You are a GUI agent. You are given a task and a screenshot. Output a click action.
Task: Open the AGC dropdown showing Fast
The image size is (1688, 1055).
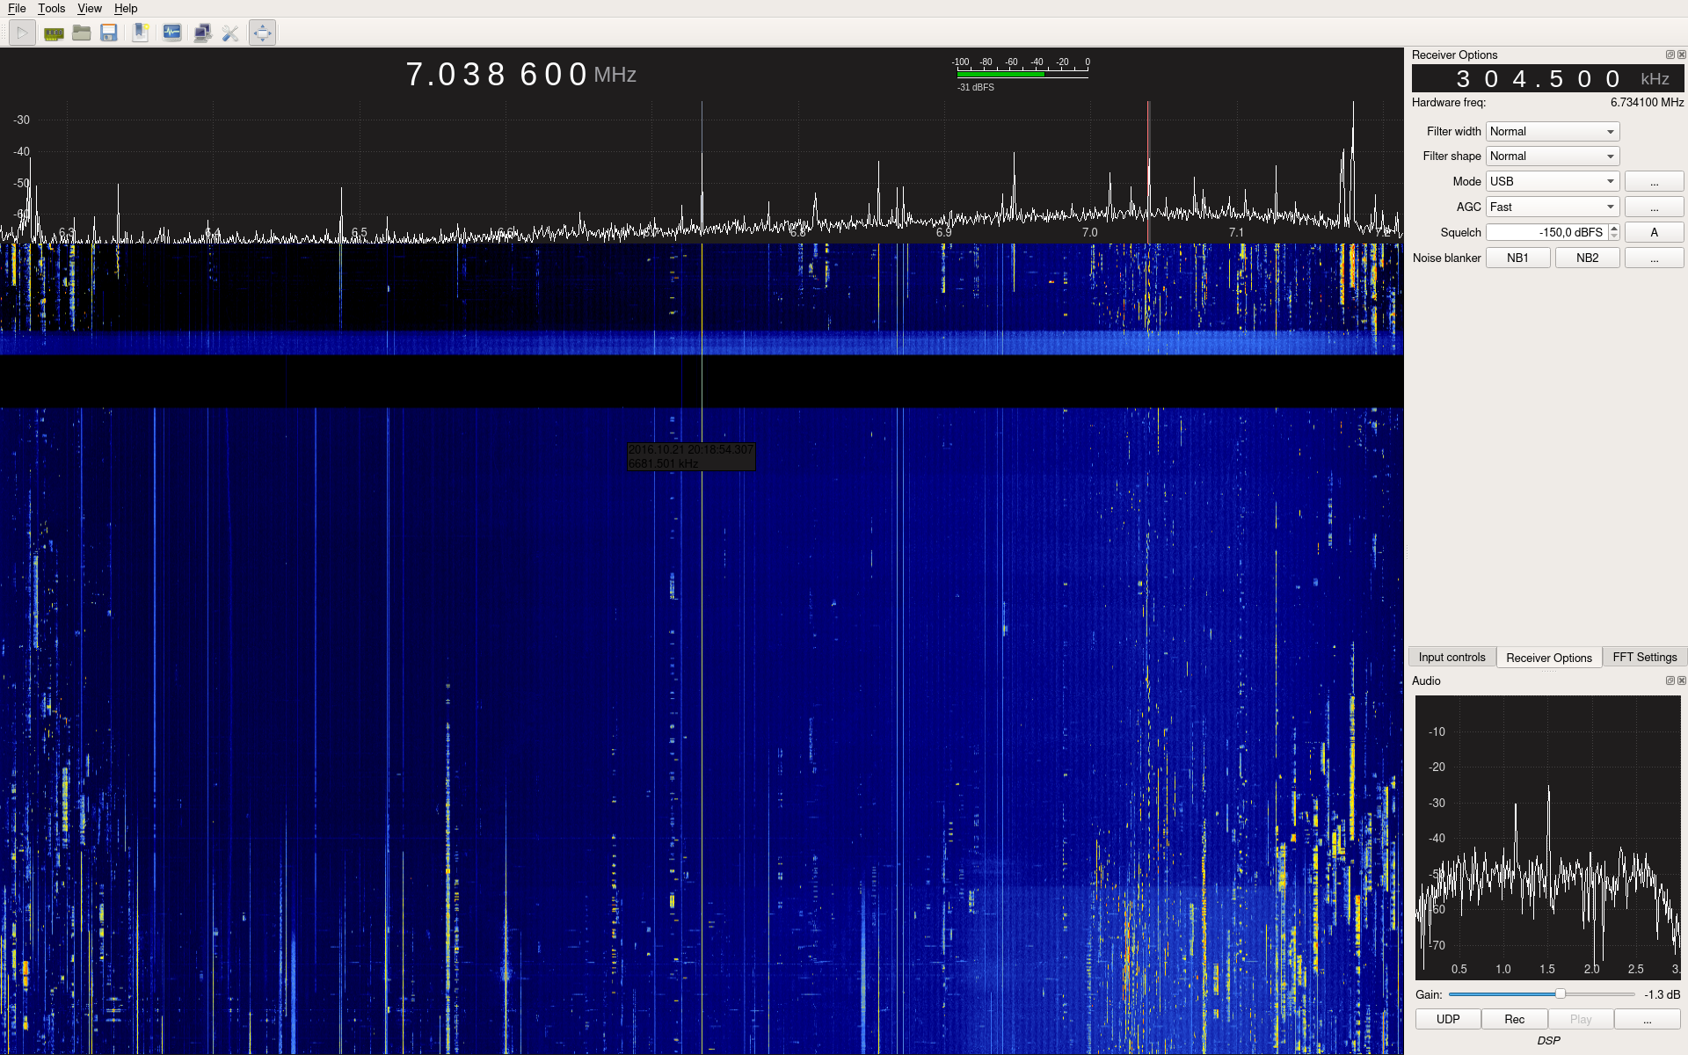tap(1553, 207)
